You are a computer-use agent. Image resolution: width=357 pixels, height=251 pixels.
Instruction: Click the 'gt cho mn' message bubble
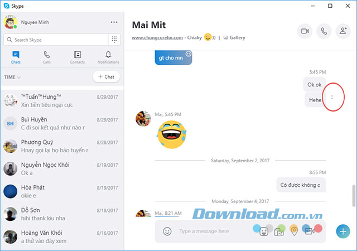173,57
